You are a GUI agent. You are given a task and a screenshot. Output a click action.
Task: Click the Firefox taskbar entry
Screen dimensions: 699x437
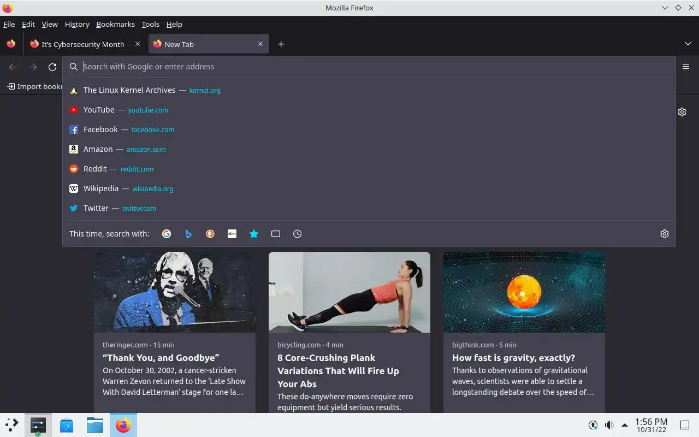tap(123, 425)
